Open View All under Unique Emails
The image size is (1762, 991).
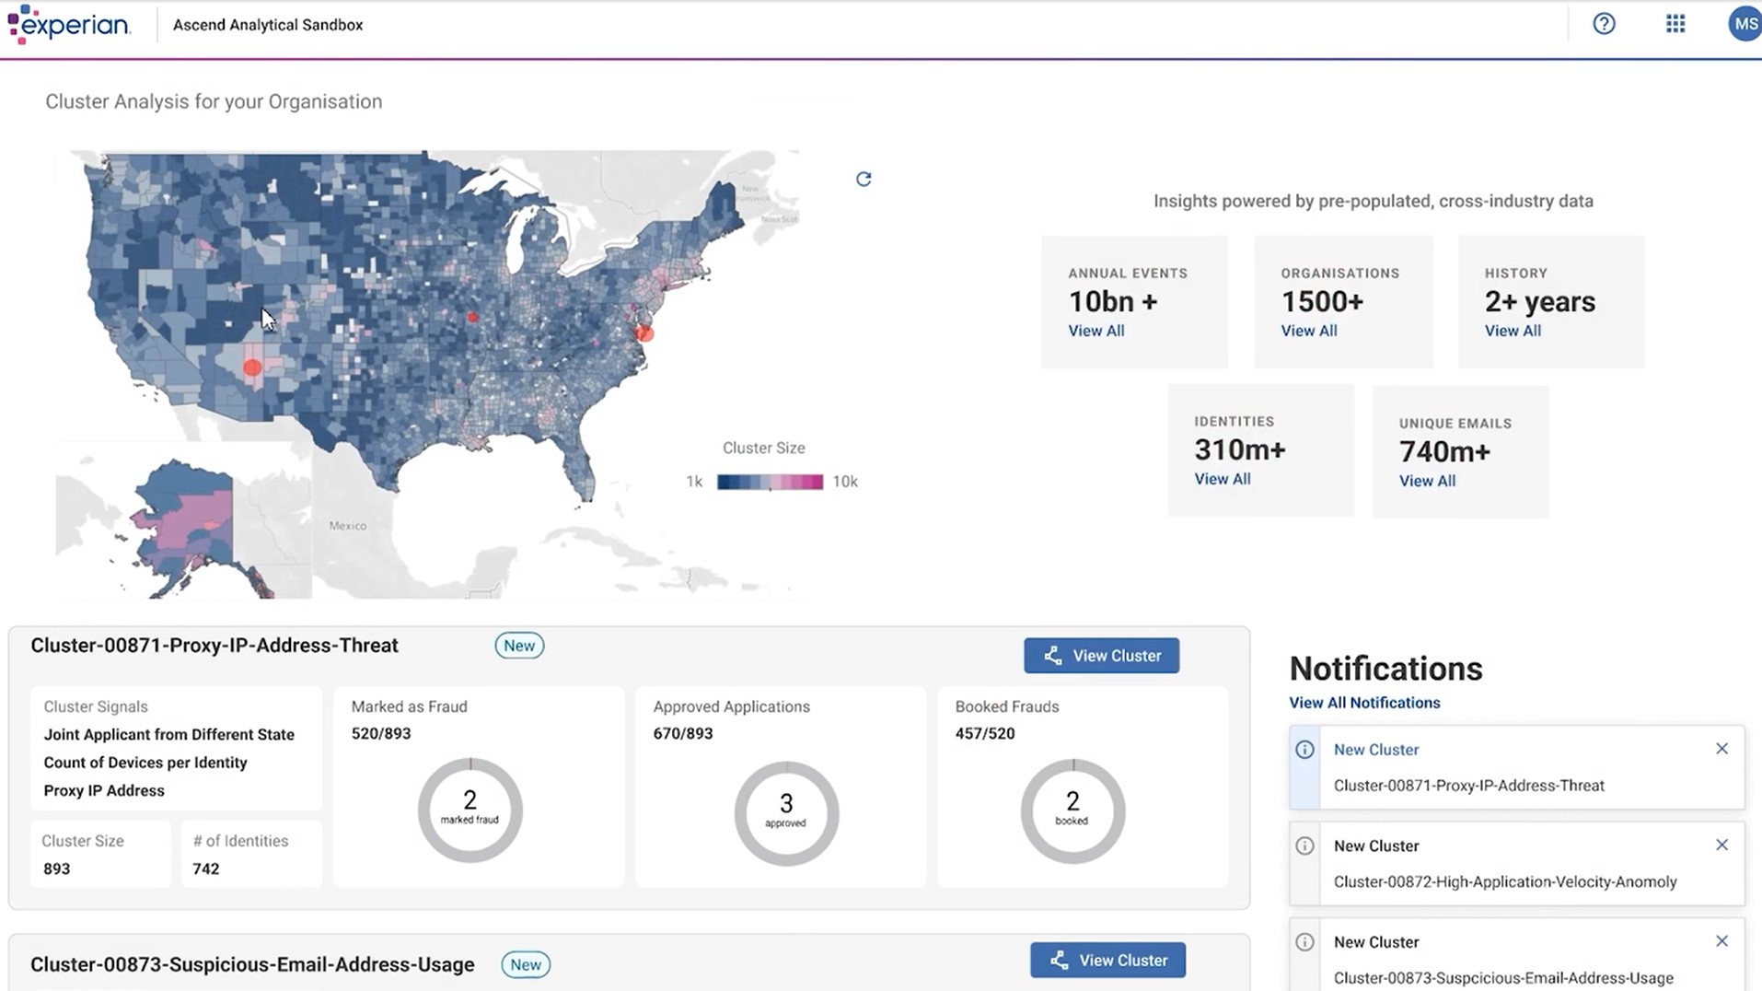coord(1427,481)
